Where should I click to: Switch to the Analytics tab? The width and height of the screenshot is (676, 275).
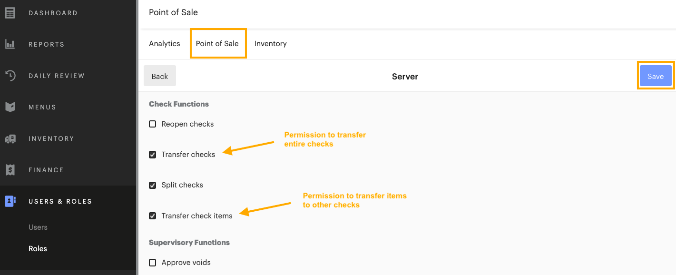tap(164, 43)
